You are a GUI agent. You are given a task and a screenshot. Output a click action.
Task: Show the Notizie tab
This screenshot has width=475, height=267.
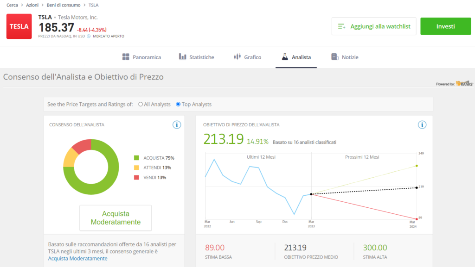345,57
